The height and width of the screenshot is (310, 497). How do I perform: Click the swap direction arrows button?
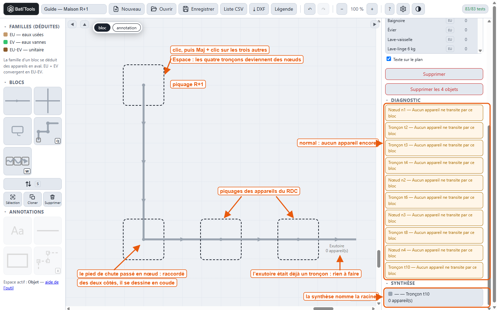pyautogui.click(x=32, y=184)
